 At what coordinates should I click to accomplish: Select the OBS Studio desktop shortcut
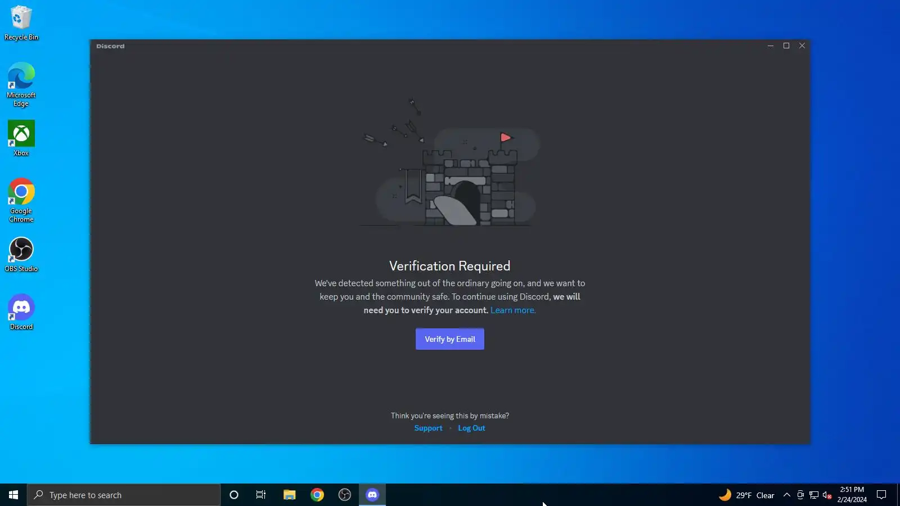[21, 255]
